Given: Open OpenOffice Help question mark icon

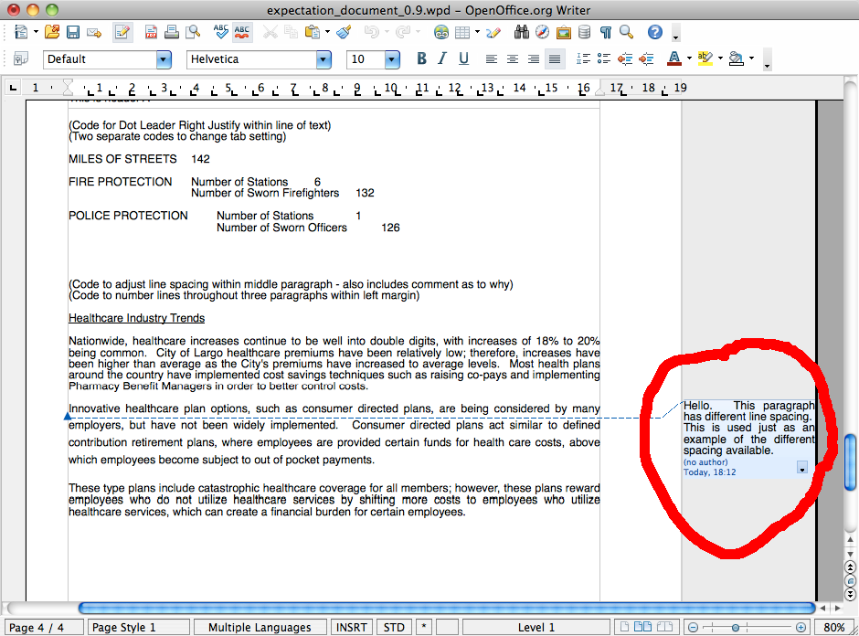Looking at the screenshot, I should point(654,33).
